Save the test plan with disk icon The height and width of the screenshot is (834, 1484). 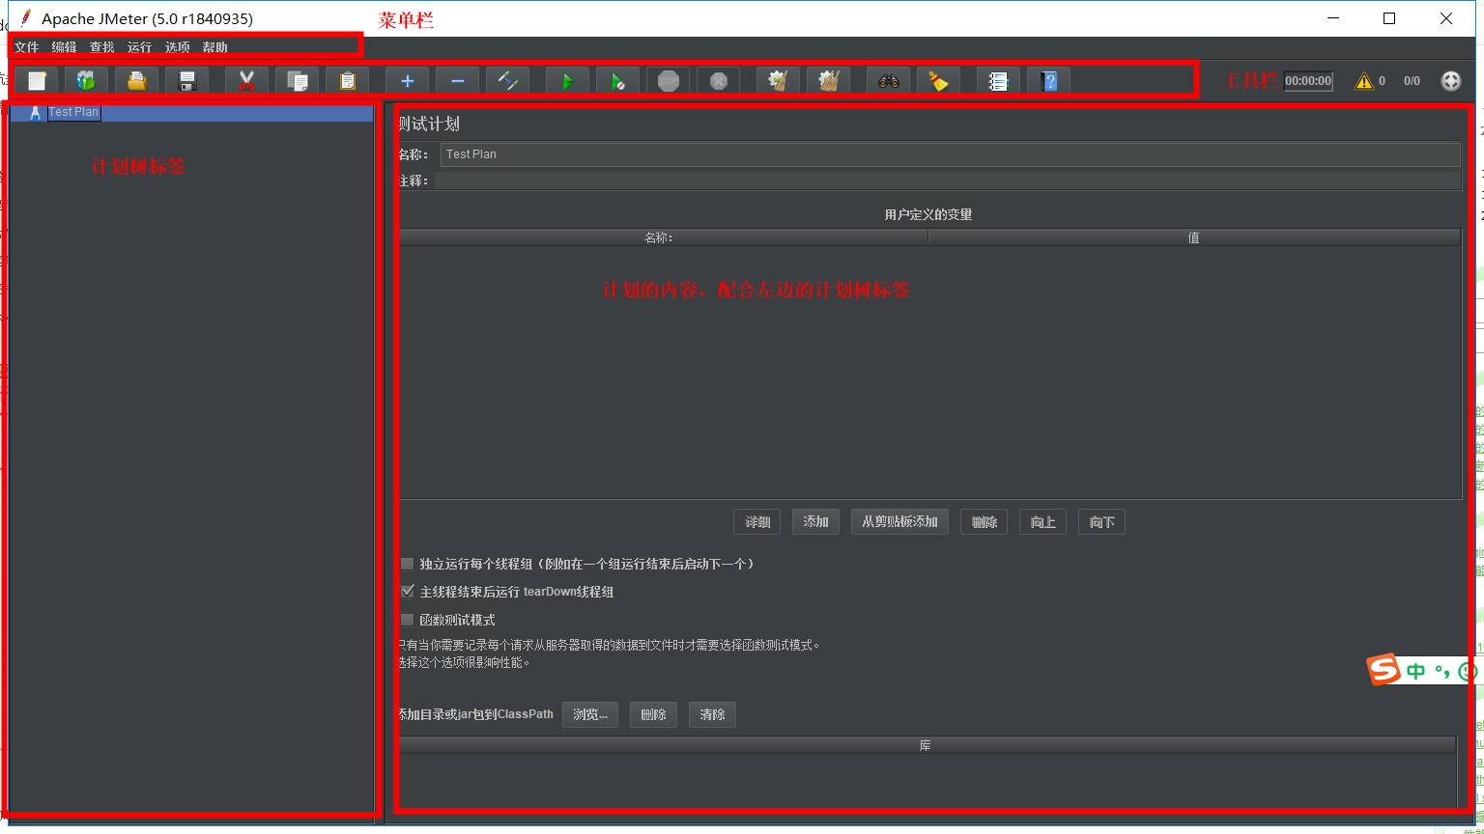(x=187, y=81)
